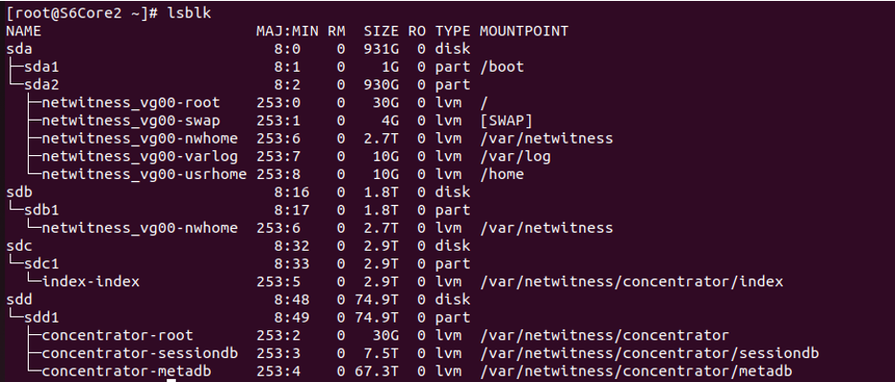Click netwitness_vg00-usrhome volume name
Image resolution: width=895 pixels, height=382 pixels.
(145, 173)
